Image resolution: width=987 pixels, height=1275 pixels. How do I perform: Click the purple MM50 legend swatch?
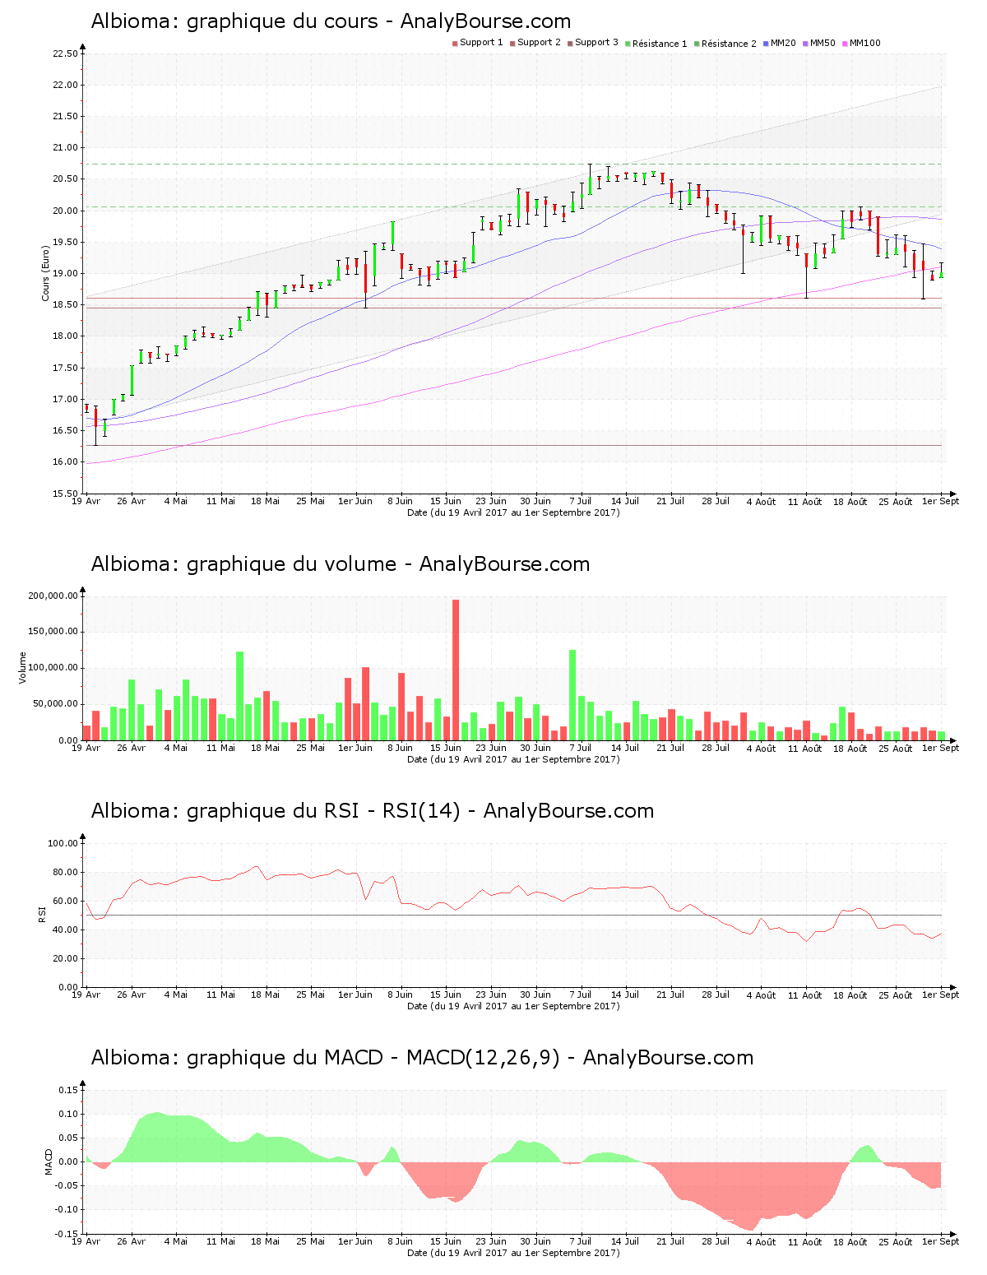806,44
